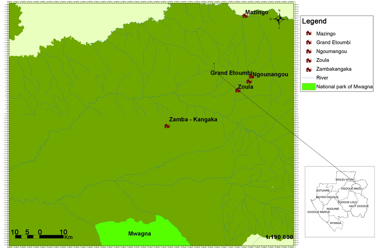Click the Ngoumangou legend house icon
Image resolution: width=382 pixels, height=249 pixels.
tap(308, 51)
